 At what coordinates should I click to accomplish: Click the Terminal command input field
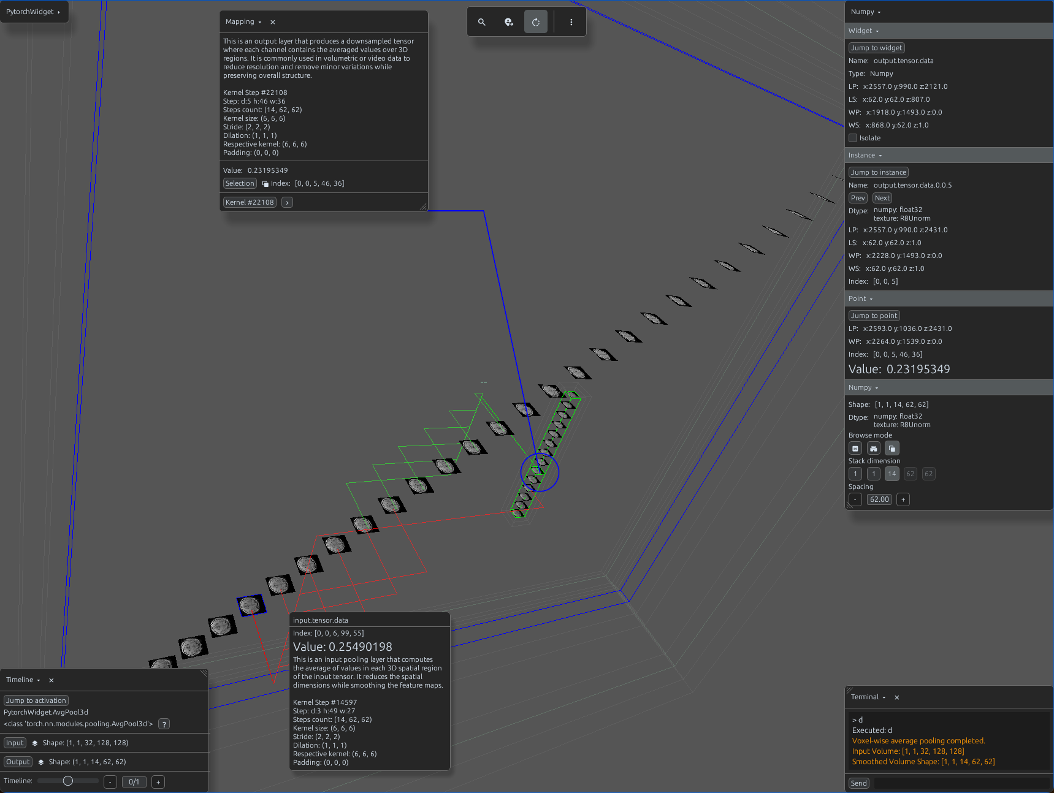(x=961, y=783)
